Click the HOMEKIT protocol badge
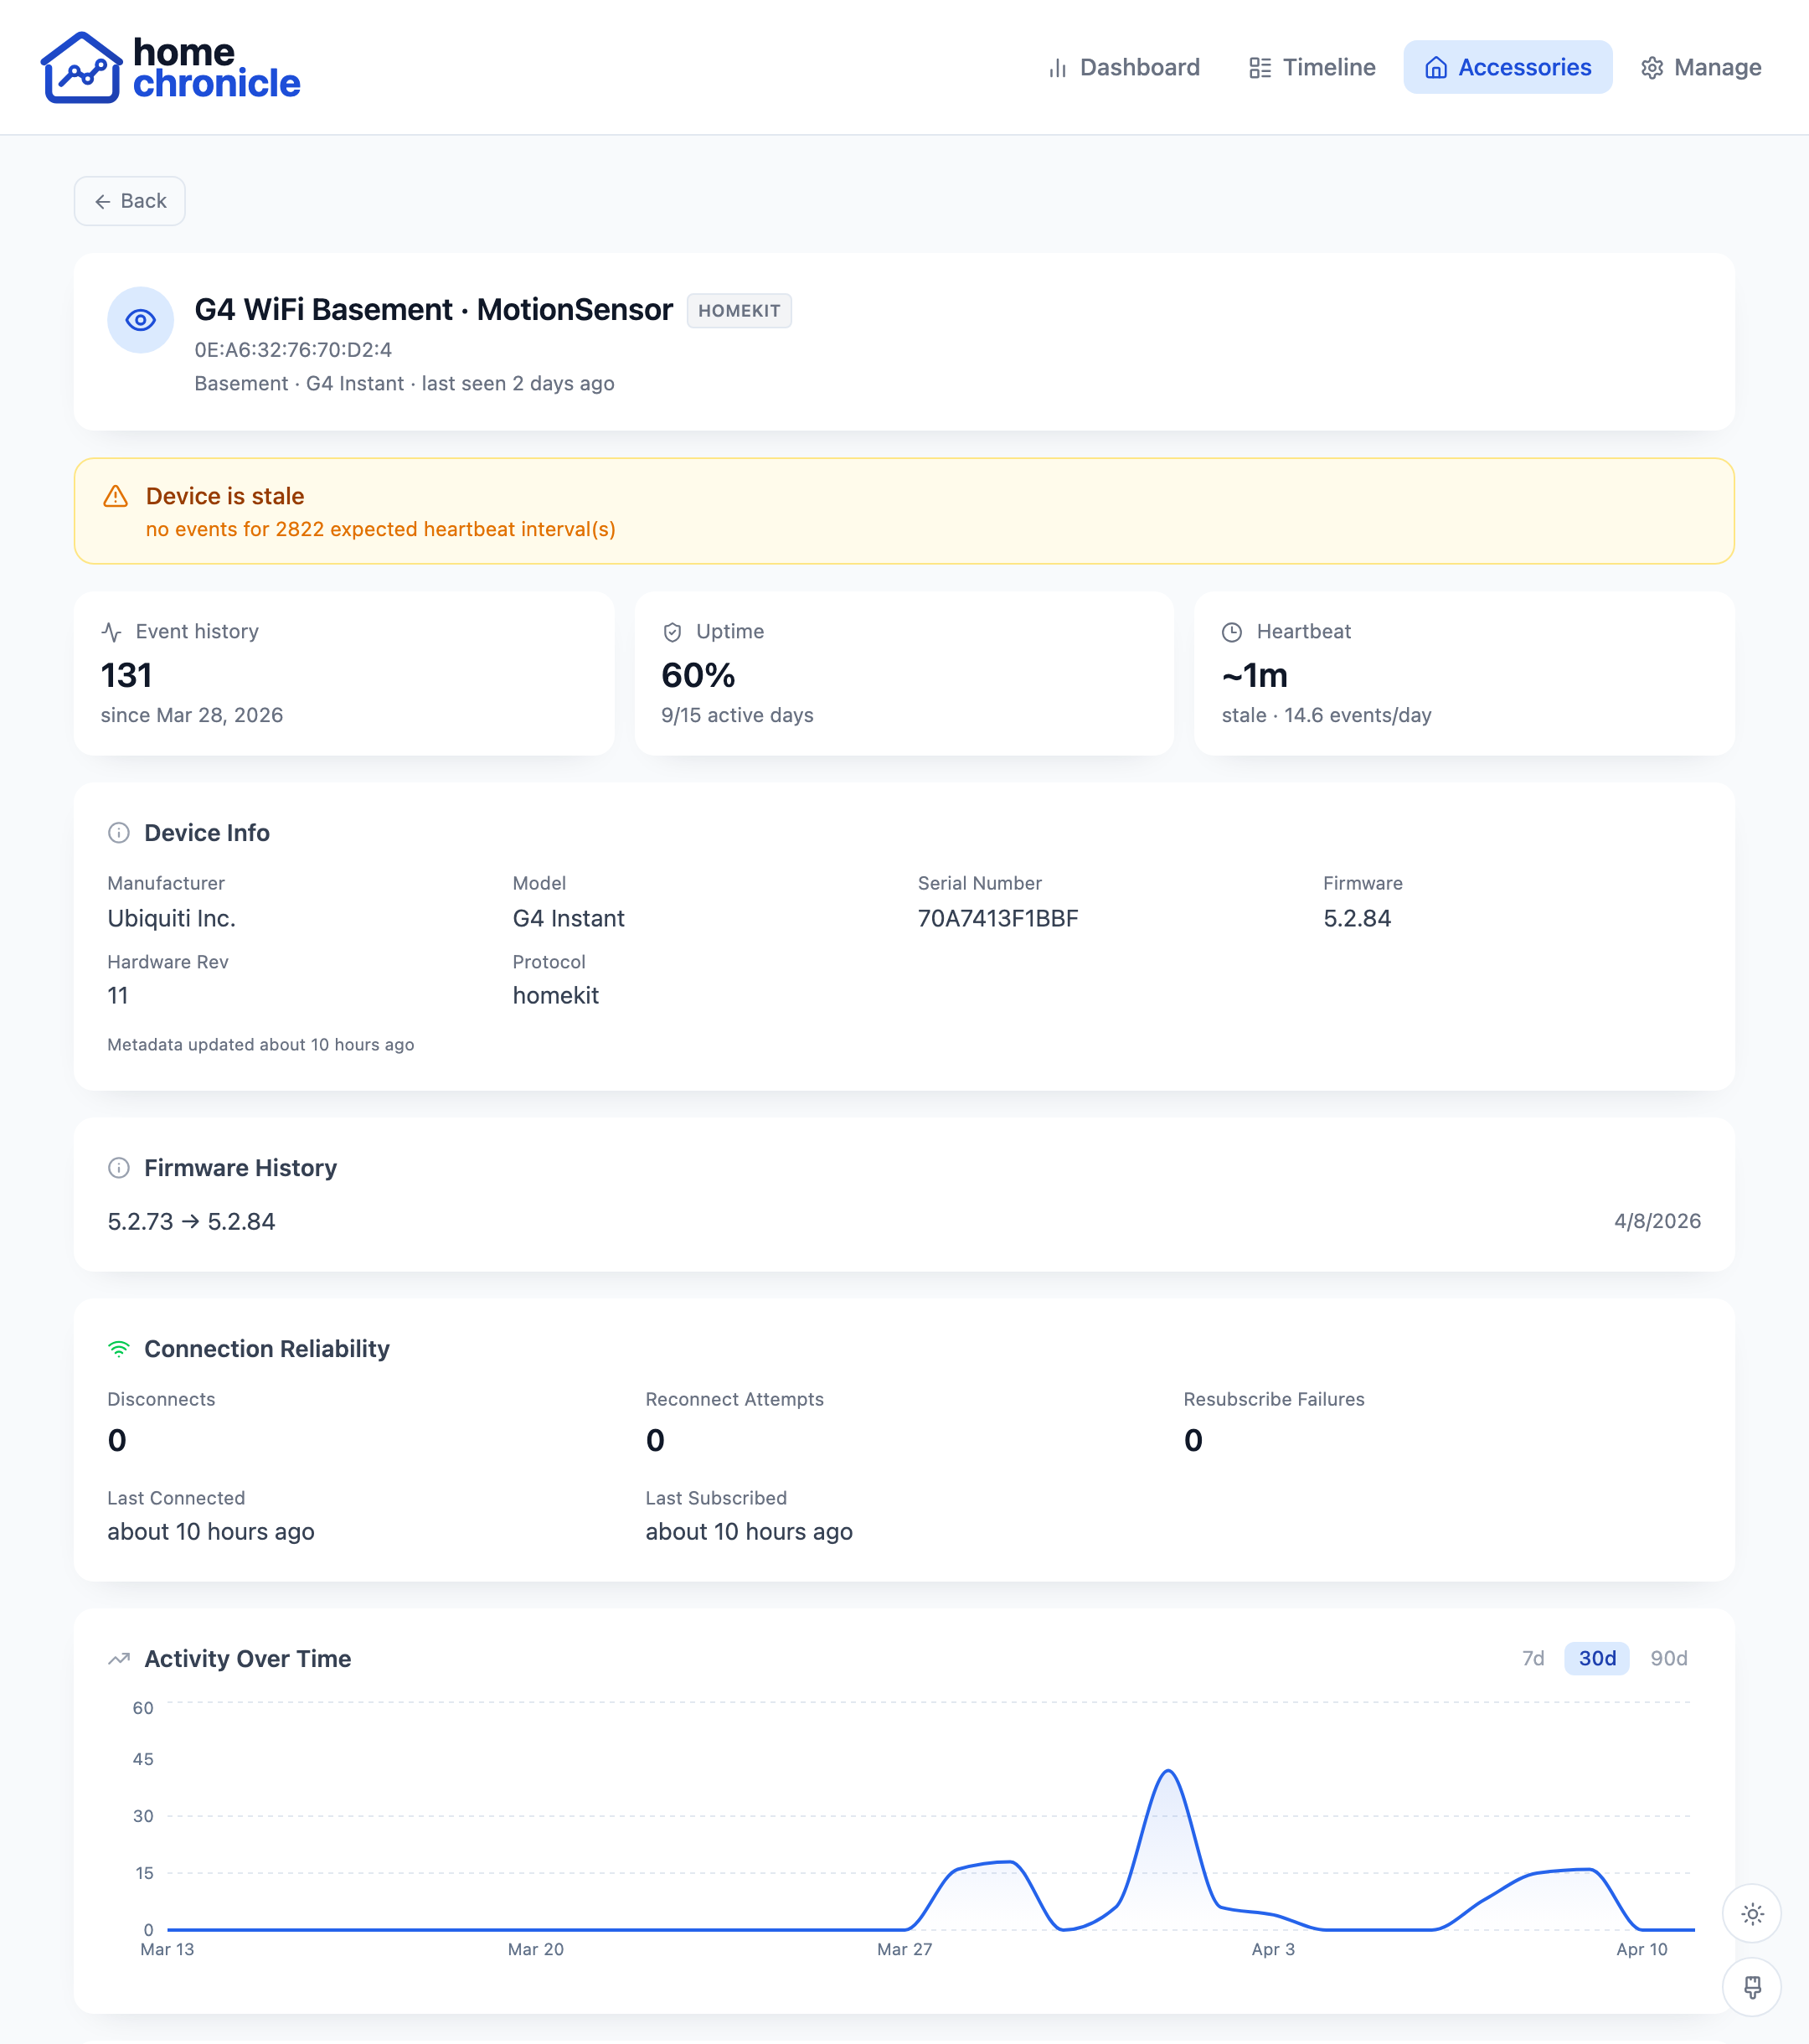 [739, 311]
